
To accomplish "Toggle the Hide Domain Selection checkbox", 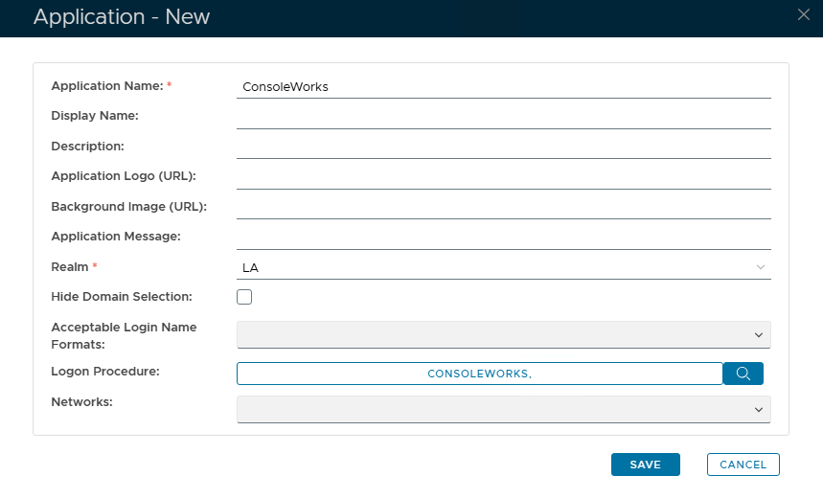I will [x=244, y=297].
